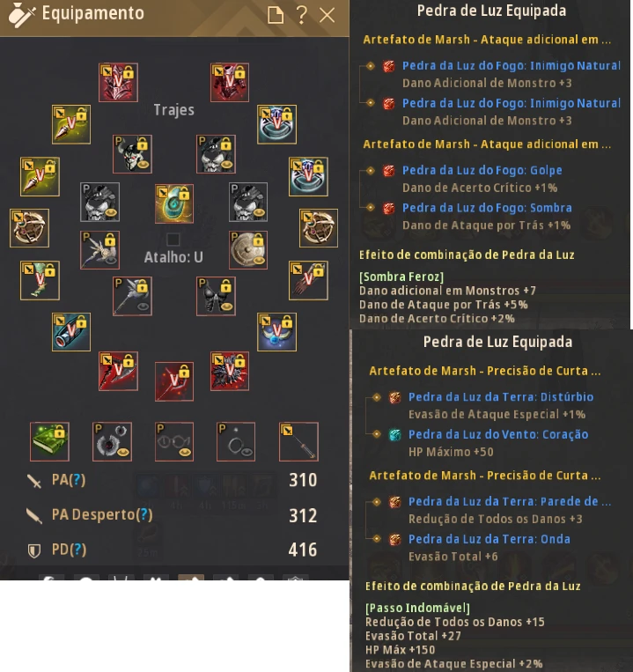Click the fishing rod tool slot

pos(298,441)
